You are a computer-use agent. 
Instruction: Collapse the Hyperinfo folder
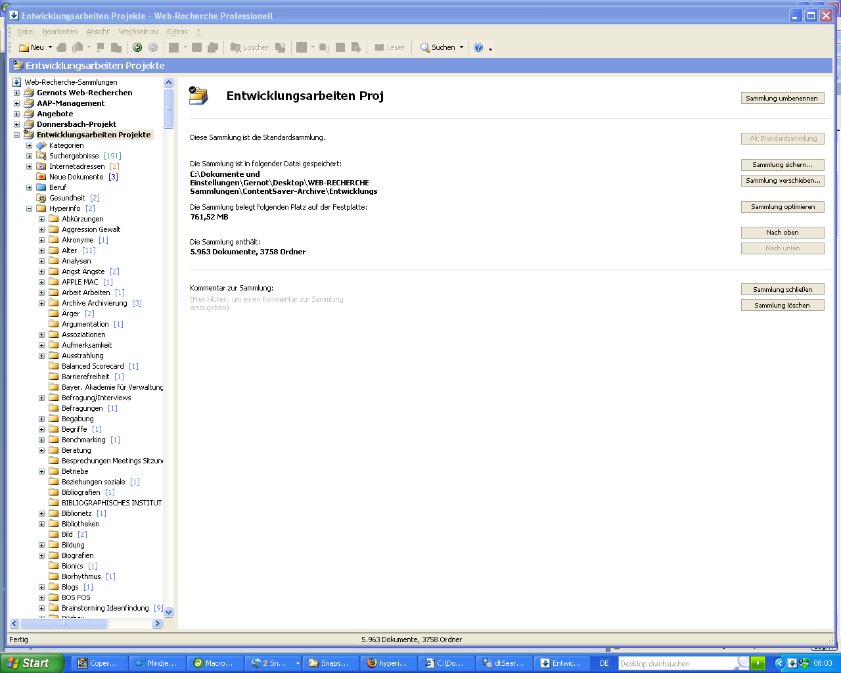point(29,208)
